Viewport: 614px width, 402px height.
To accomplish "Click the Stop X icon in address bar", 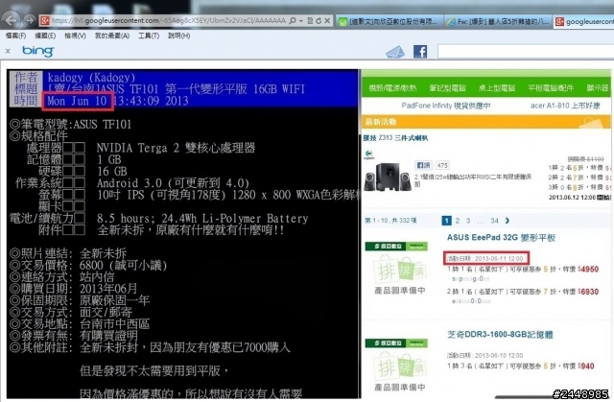I will click(x=327, y=21).
